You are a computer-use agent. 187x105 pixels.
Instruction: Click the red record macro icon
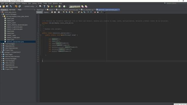pos(95,12)
